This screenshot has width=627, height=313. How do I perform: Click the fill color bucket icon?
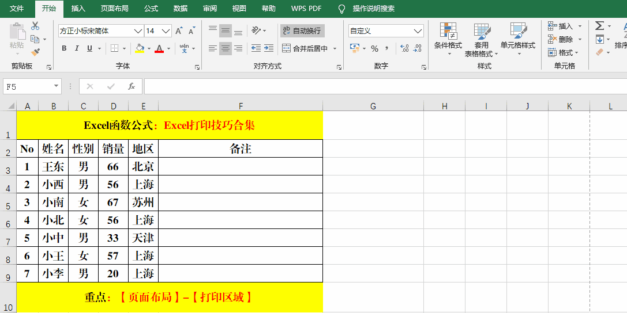pos(140,48)
